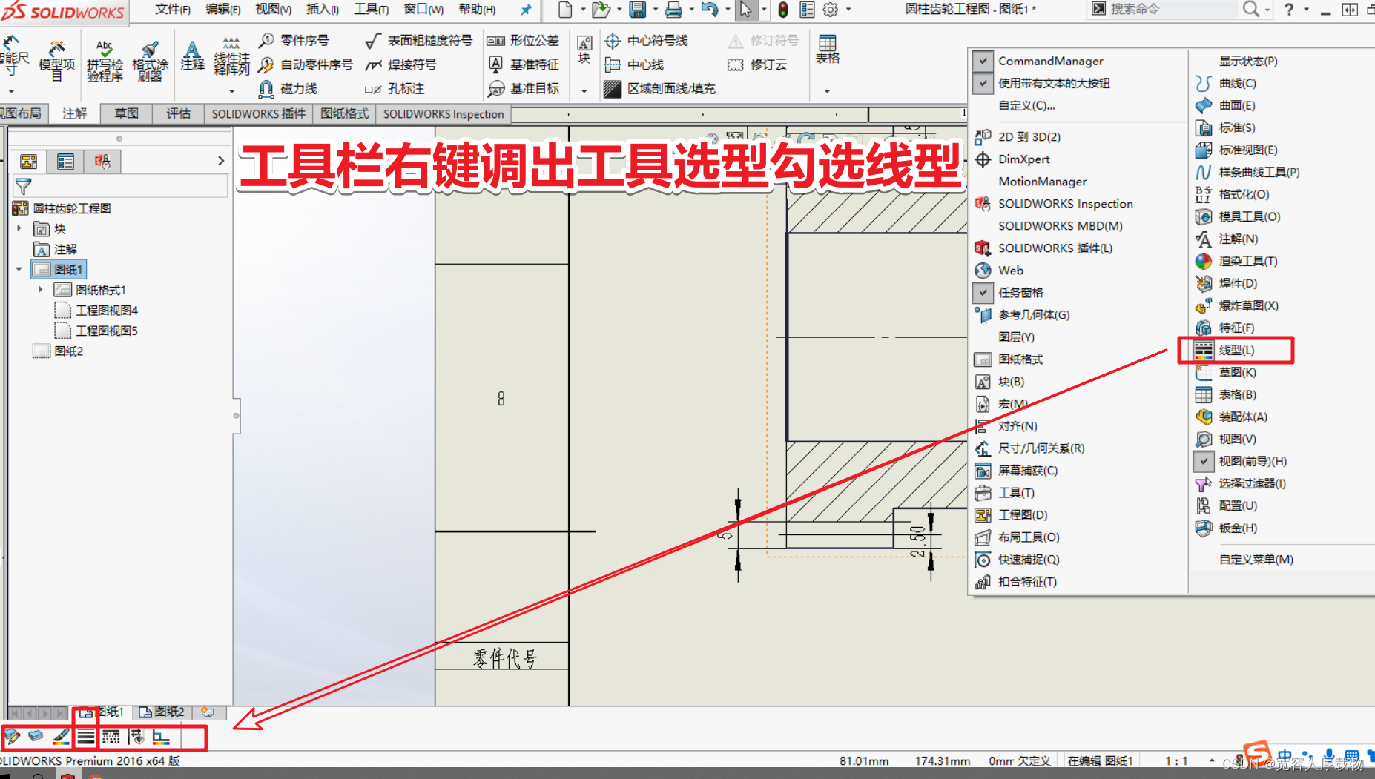Open the File Properties list icon
The height and width of the screenshot is (779, 1375).
click(x=808, y=10)
